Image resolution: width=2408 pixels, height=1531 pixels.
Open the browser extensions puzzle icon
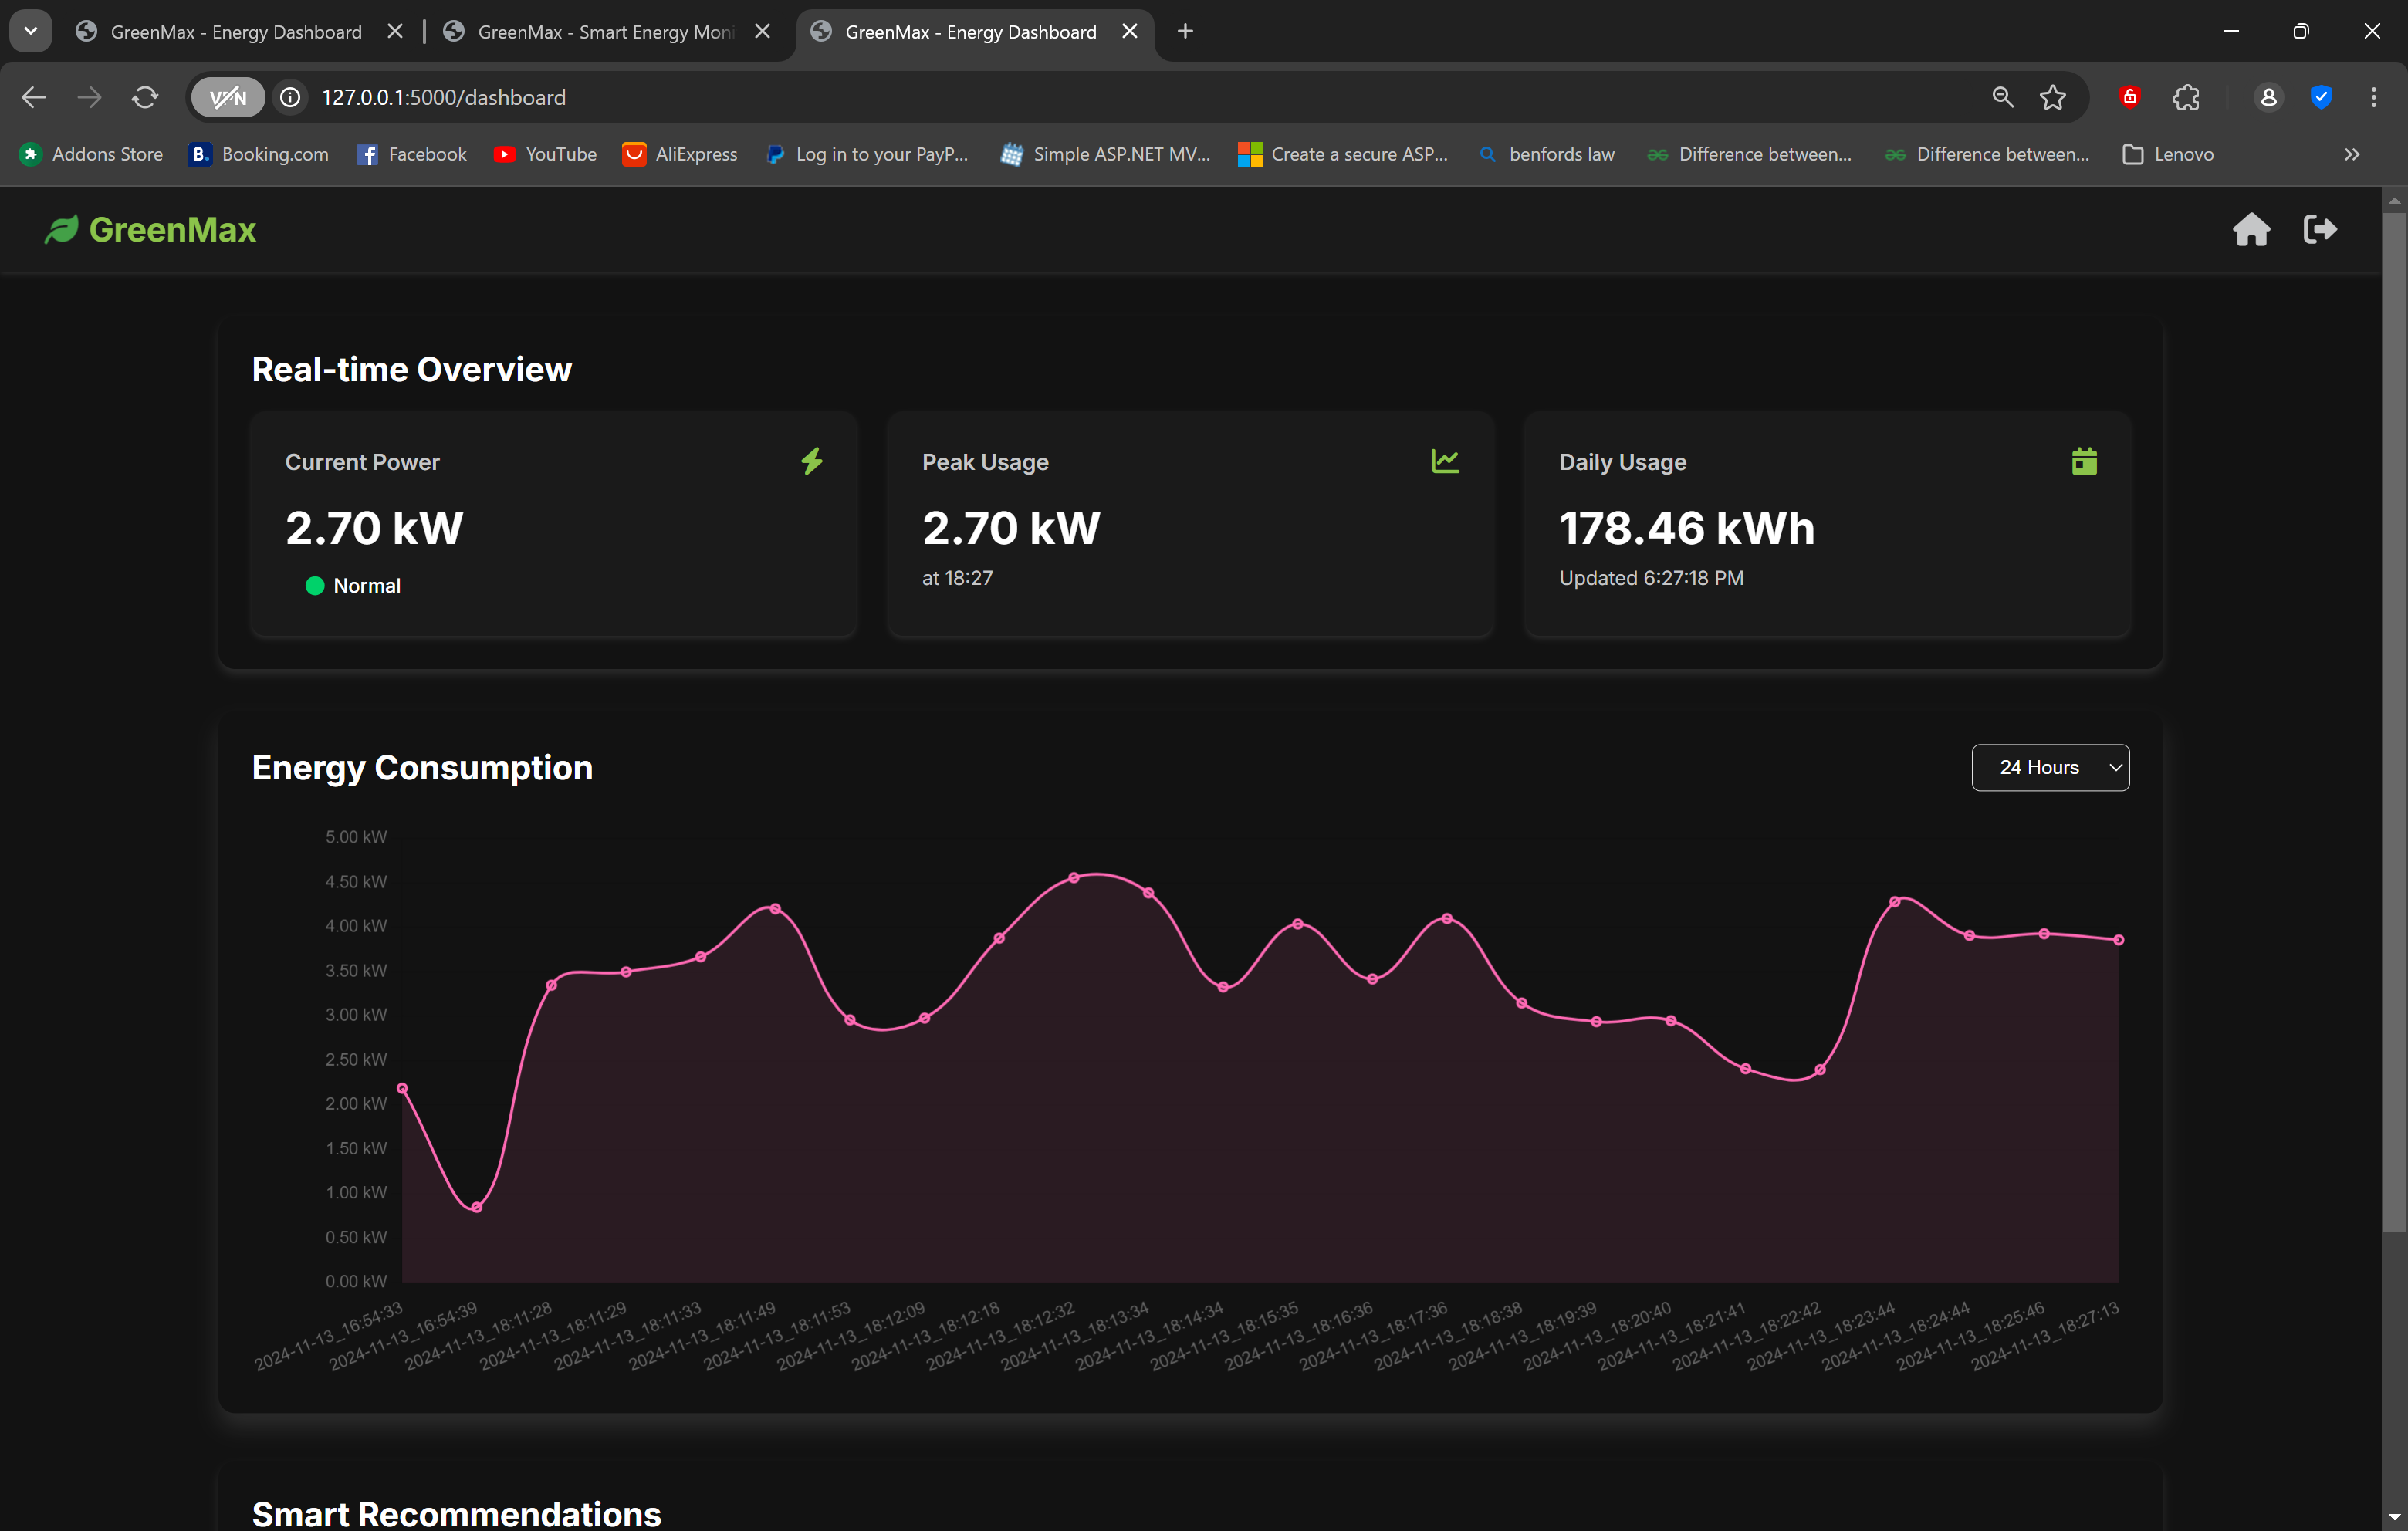[2186, 97]
